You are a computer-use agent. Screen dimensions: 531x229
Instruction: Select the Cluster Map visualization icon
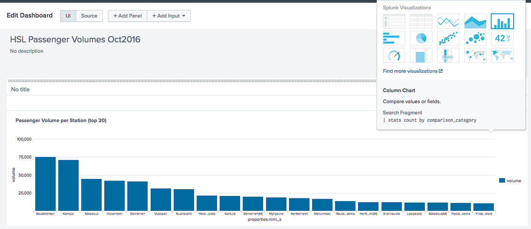(475, 55)
